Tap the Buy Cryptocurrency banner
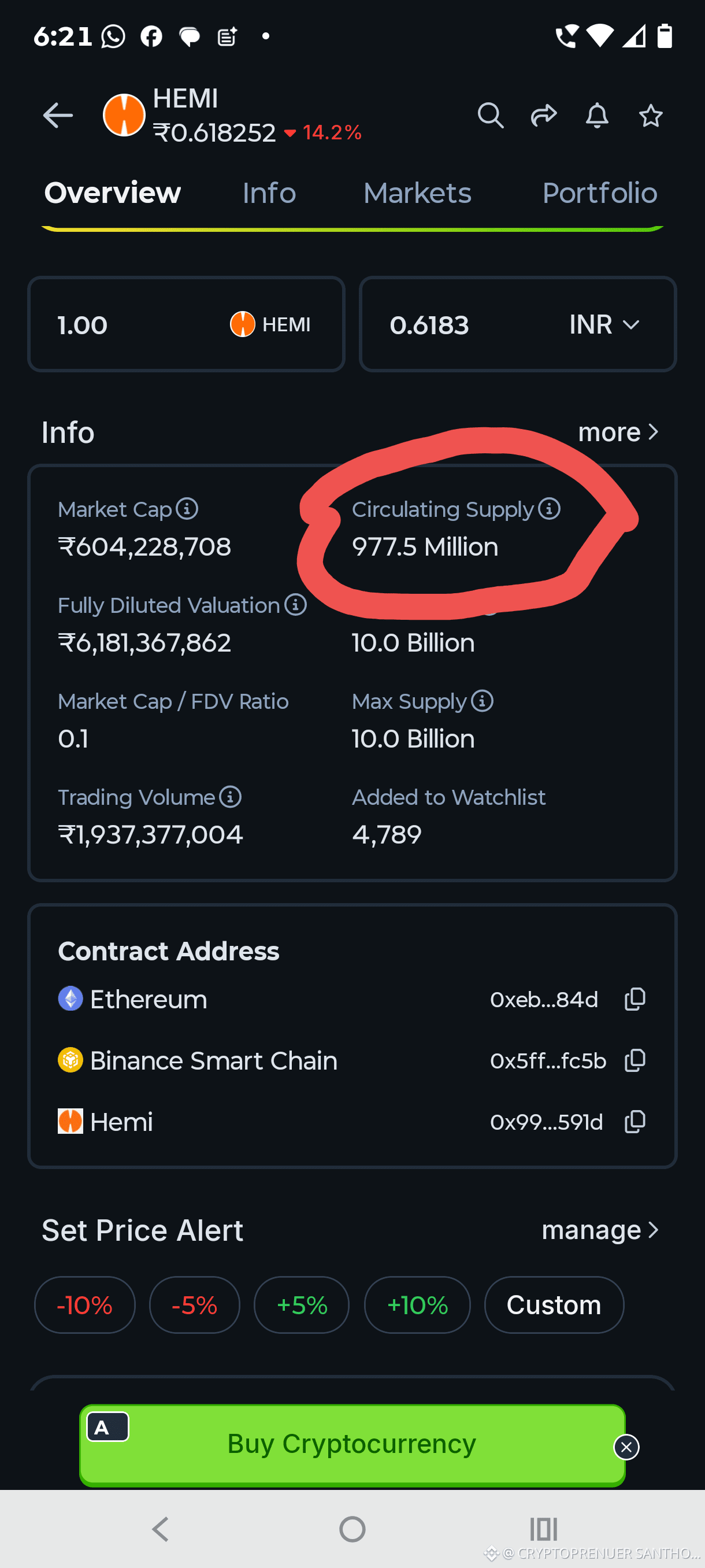This screenshot has height=1568, width=705. 352,1444
